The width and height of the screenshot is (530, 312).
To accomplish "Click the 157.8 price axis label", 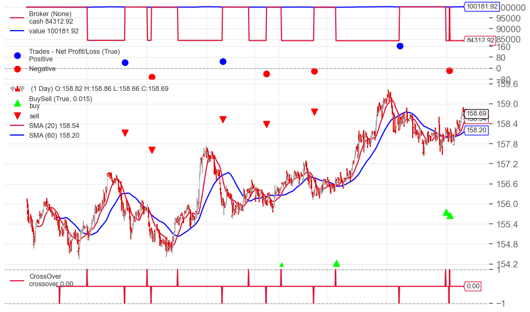I will [507, 144].
